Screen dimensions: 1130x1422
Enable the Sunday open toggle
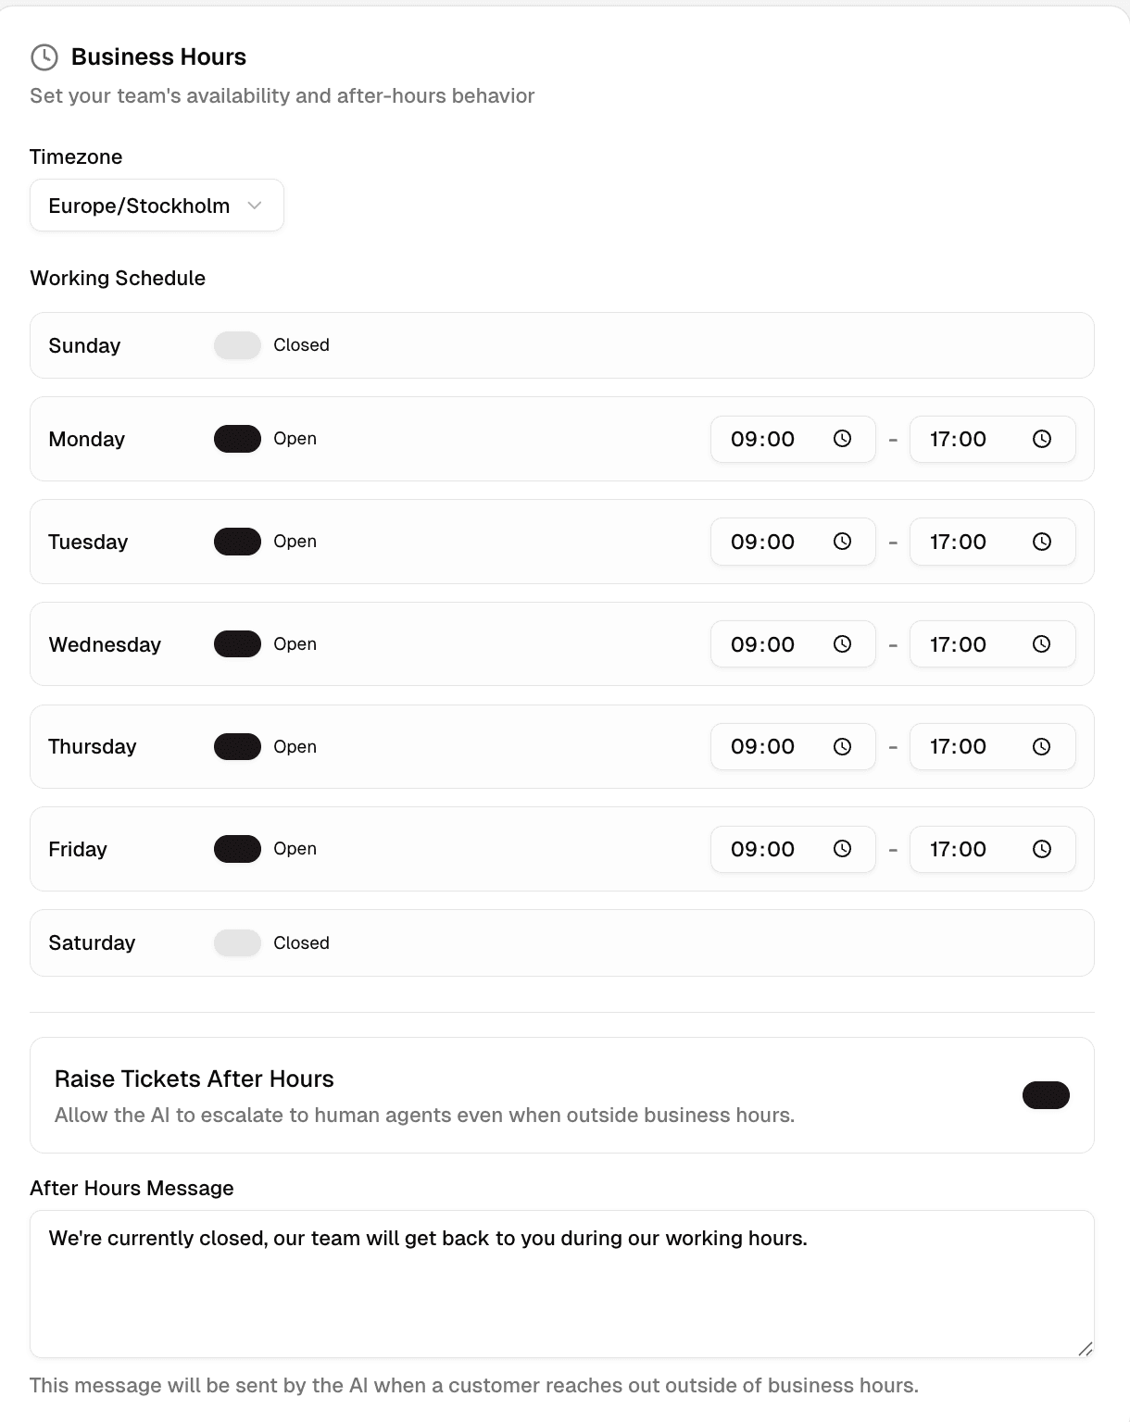[237, 344]
